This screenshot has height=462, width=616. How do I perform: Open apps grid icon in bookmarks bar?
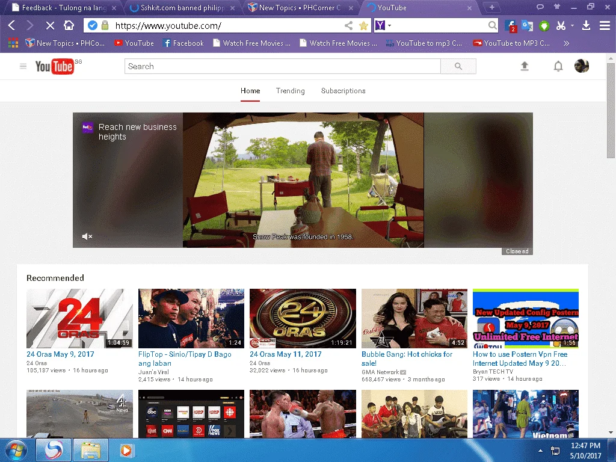(13, 43)
